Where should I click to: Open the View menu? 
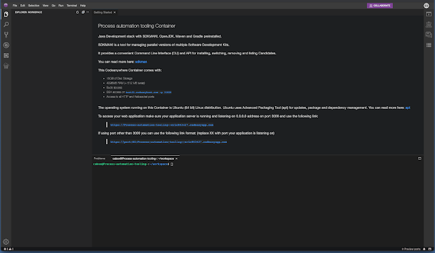46,5
